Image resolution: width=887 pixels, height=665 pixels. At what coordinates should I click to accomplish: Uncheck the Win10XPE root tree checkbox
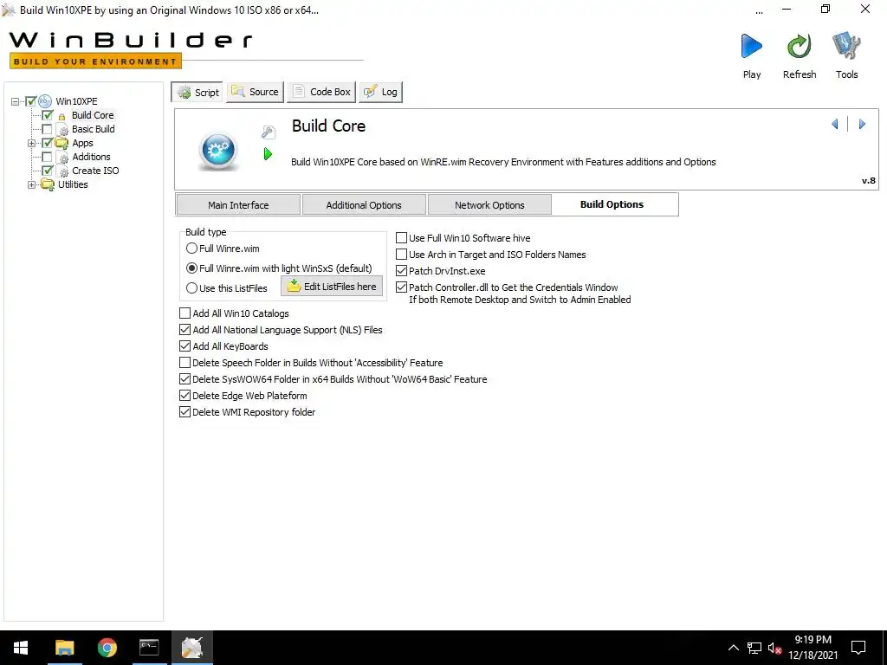31,101
